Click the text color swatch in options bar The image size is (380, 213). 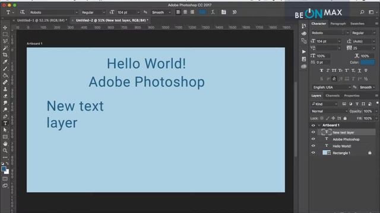(202, 12)
